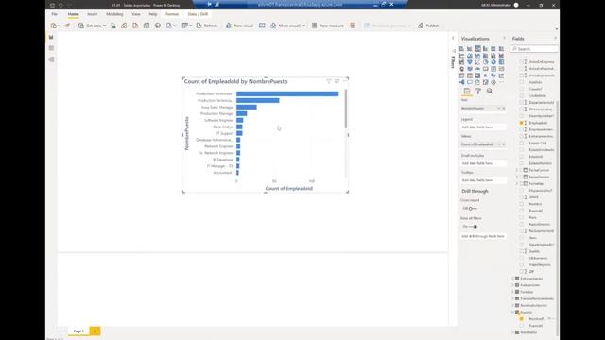Click the Excel data source ribbon icon
605x340 pixels.
click(x=113, y=25)
